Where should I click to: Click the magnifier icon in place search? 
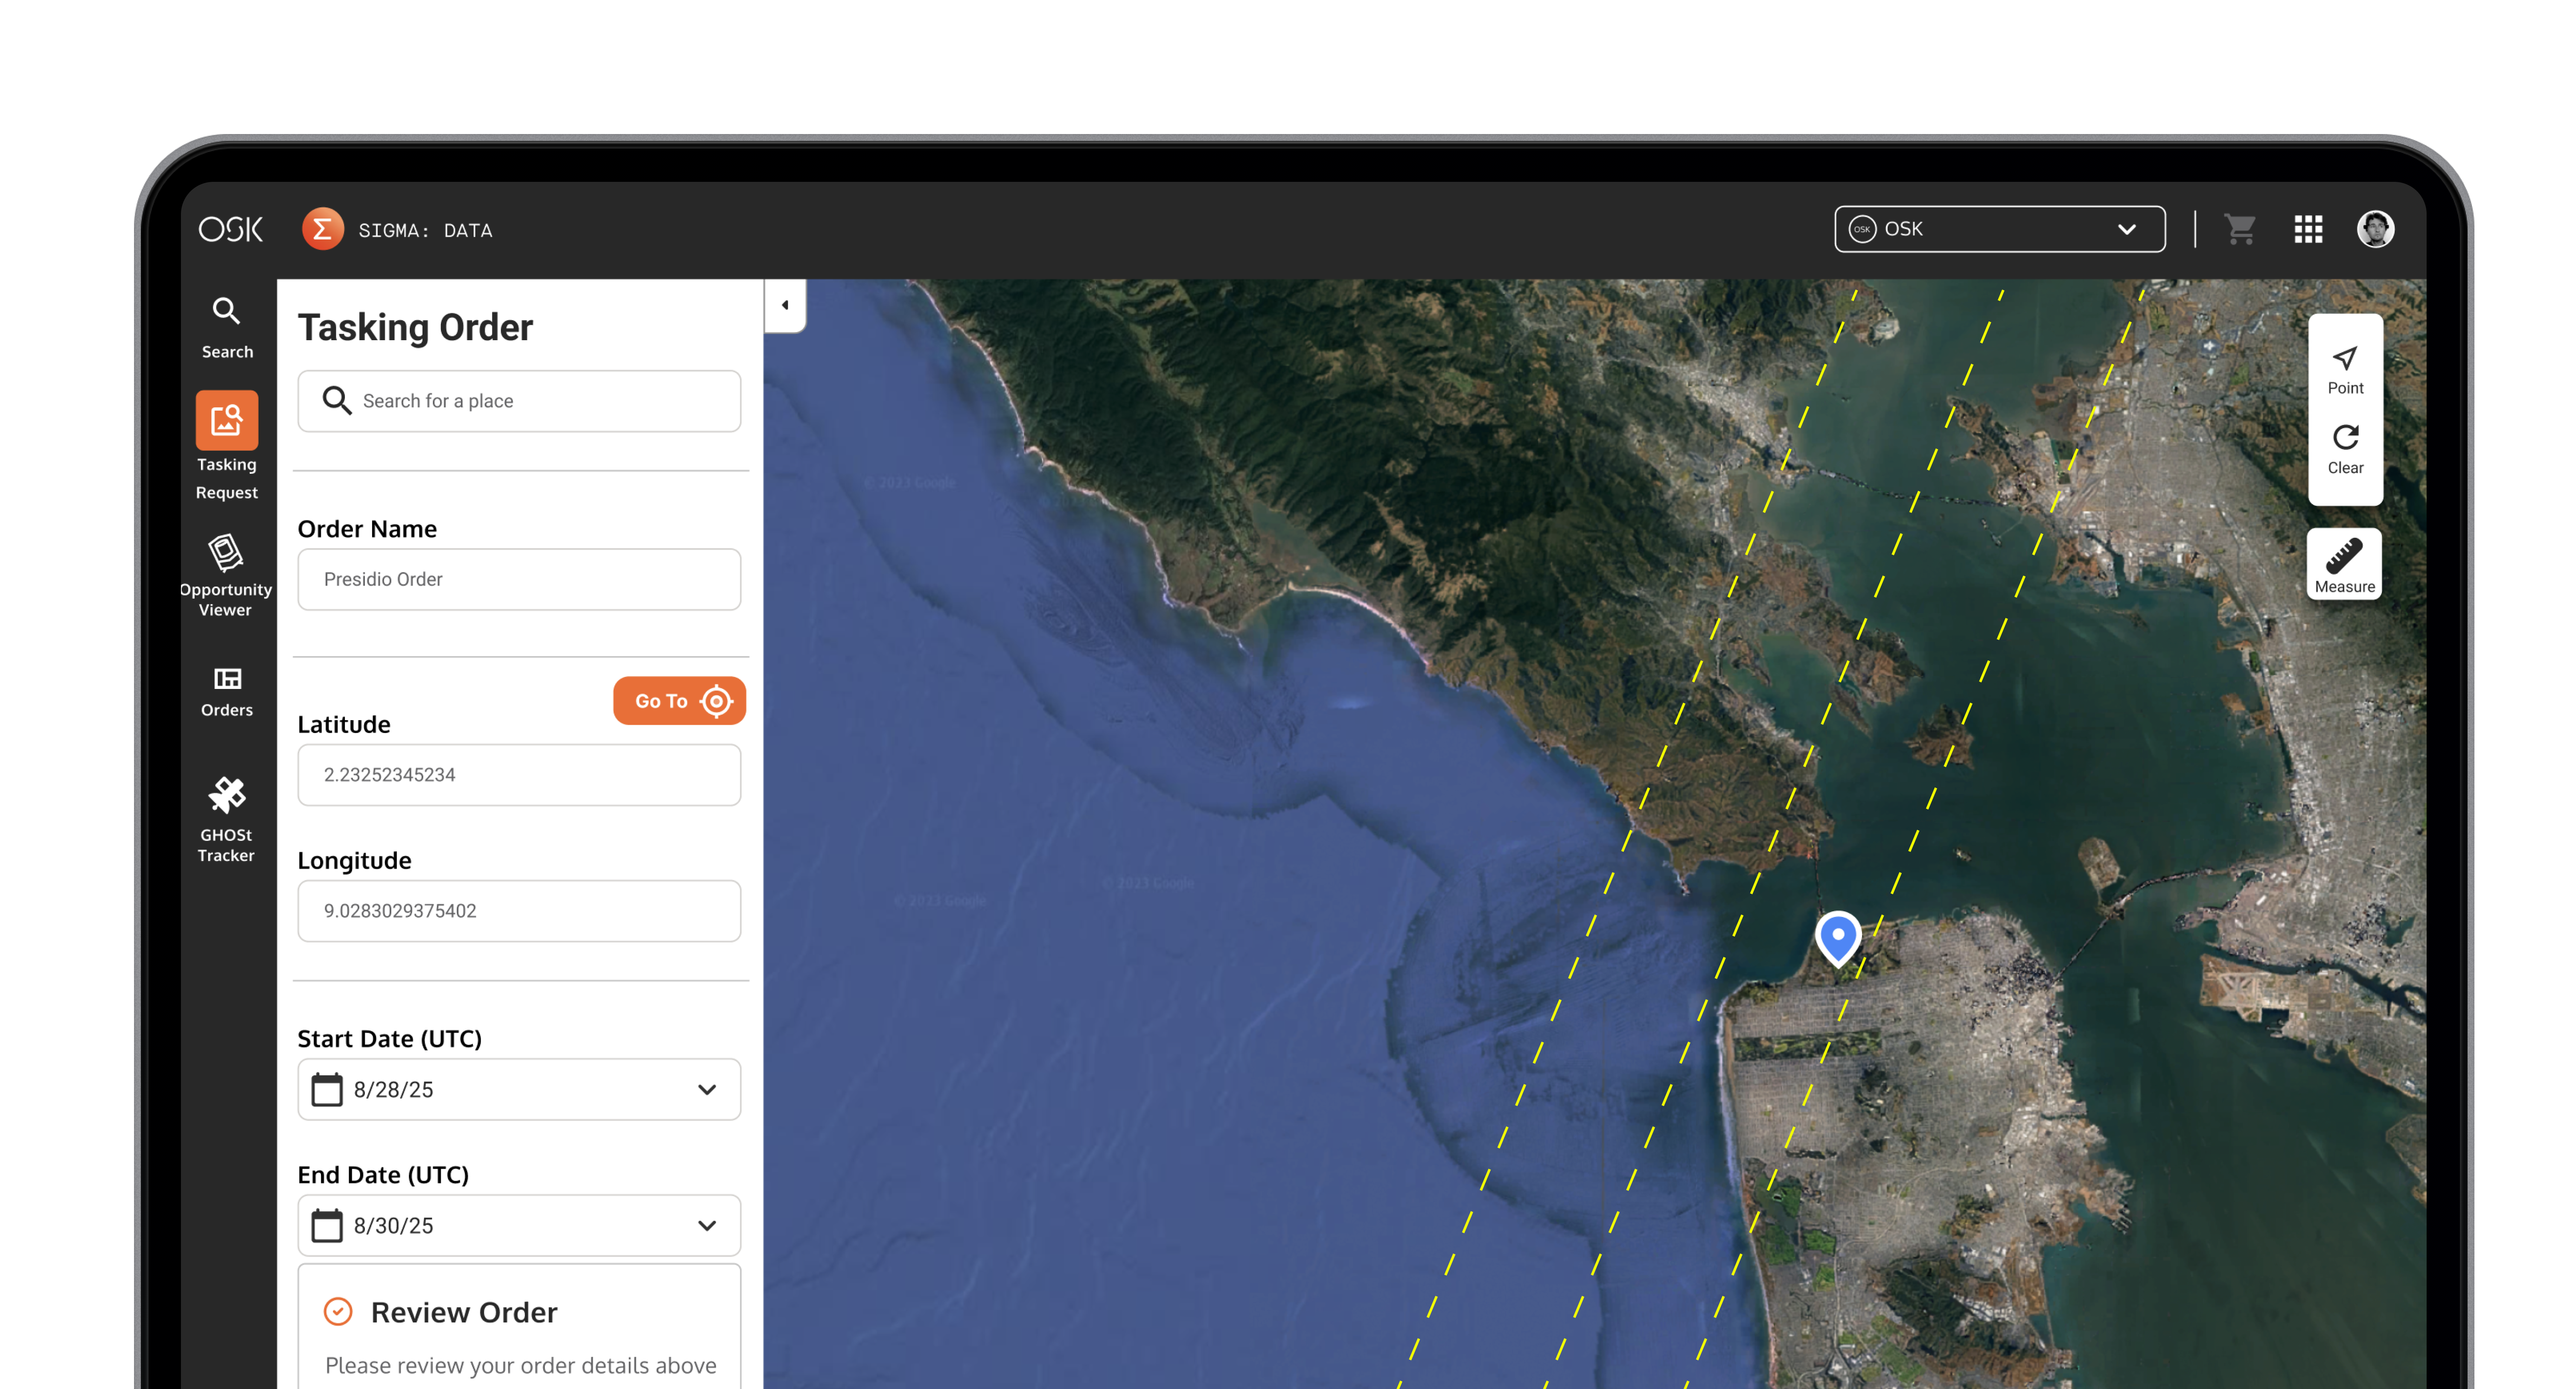point(337,401)
